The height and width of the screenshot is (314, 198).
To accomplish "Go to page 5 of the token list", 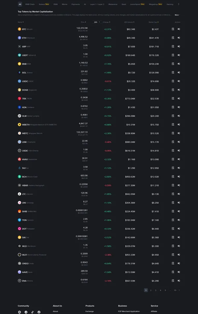I will pos(166,290).
